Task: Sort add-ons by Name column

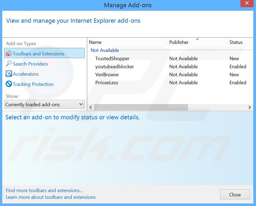Action: (x=95, y=42)
